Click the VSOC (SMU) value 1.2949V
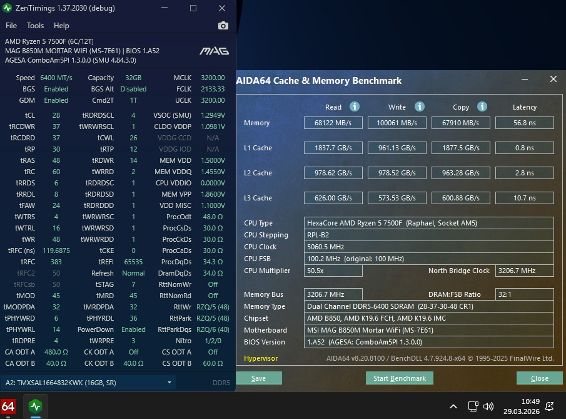 [x=213, y=115]
